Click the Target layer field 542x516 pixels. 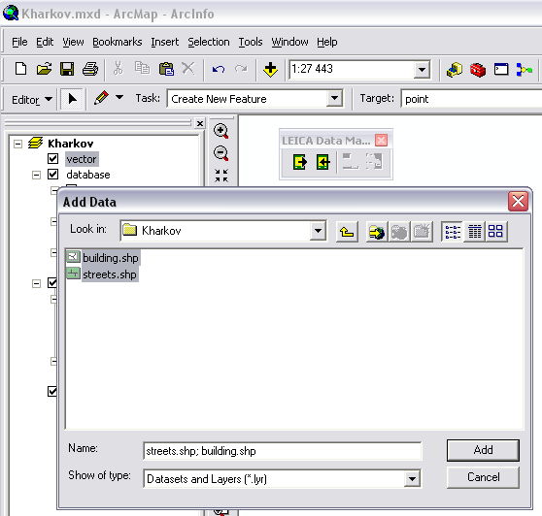point(471,99)
